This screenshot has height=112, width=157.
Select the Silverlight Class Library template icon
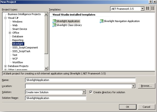pyautogui.click(x=54, y=25)
